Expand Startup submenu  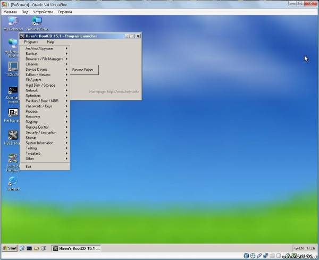pos(45,138)
